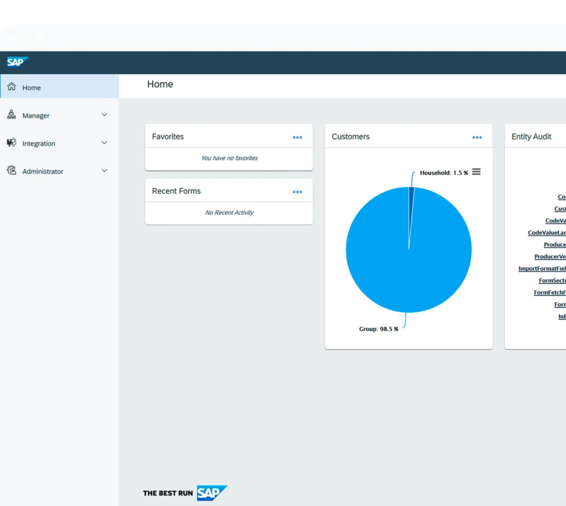Expand the Manager menu chevron
The image size is (566, 506).
point(104,115)
